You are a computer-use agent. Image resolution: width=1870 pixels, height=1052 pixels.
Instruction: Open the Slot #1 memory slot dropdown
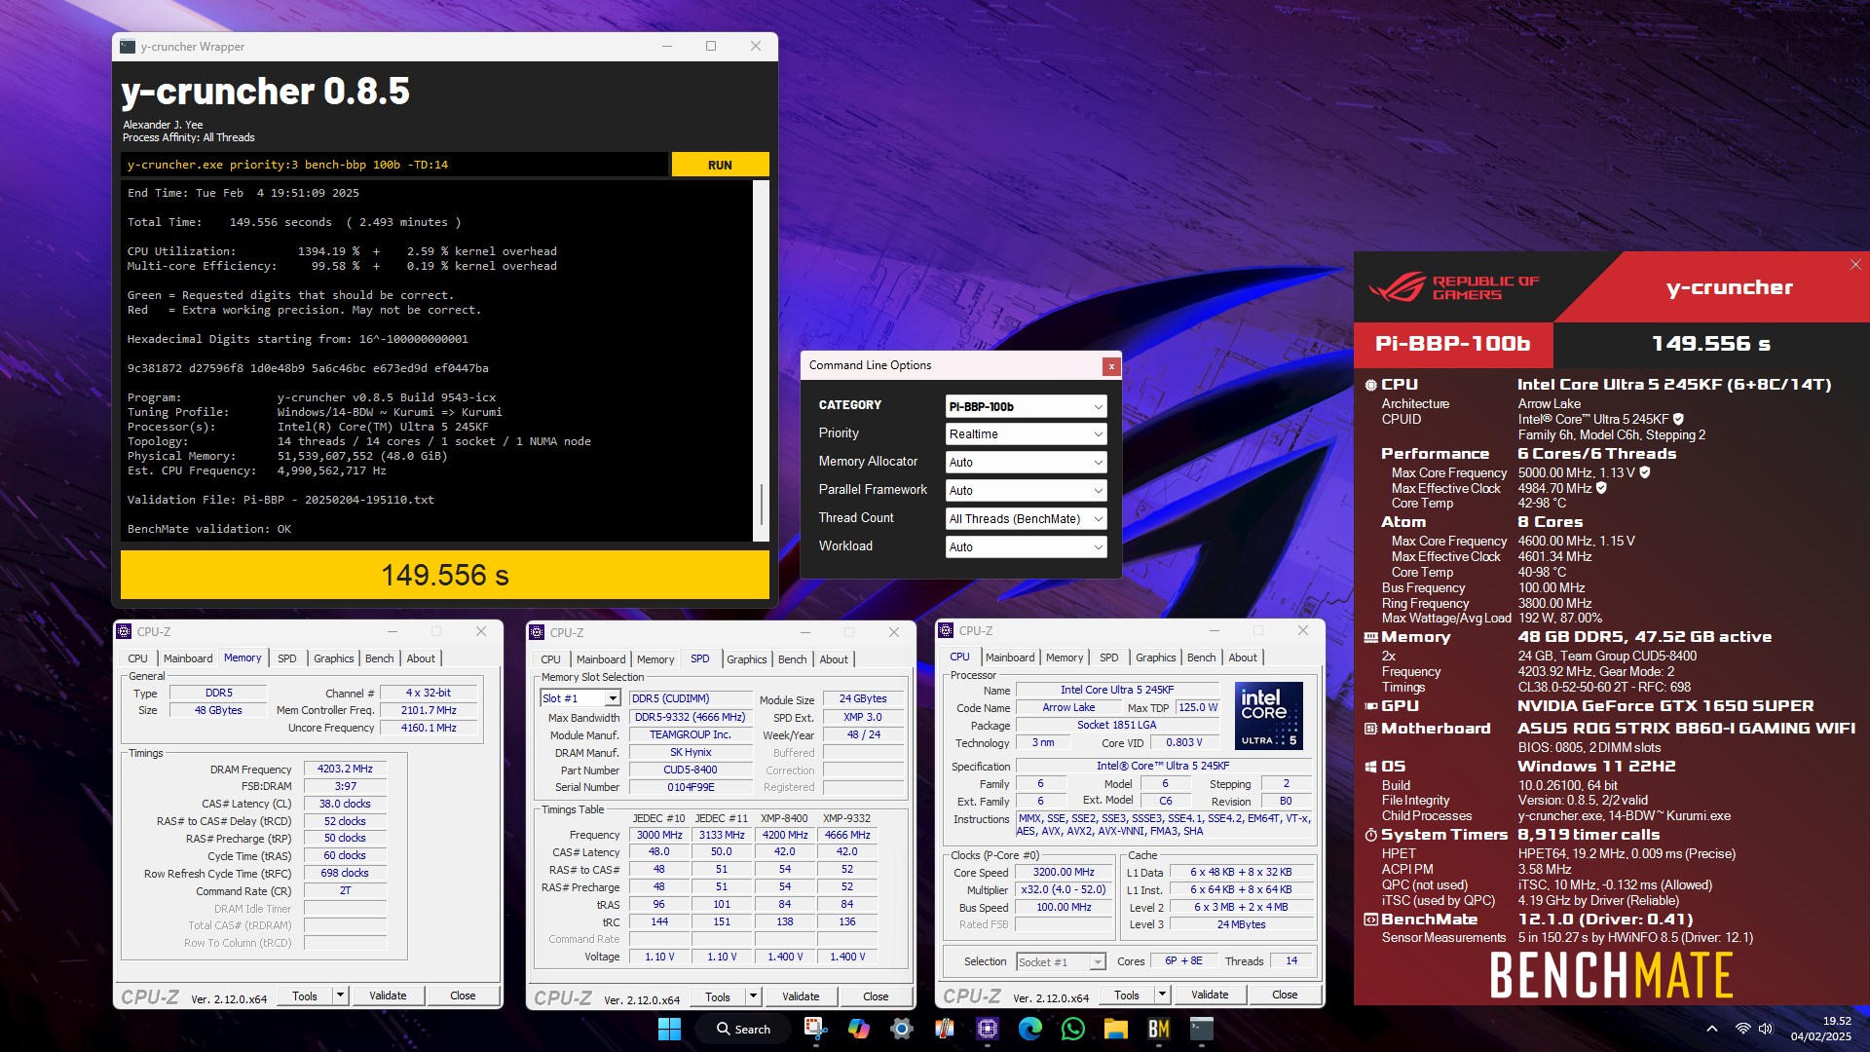click(580, 698)
